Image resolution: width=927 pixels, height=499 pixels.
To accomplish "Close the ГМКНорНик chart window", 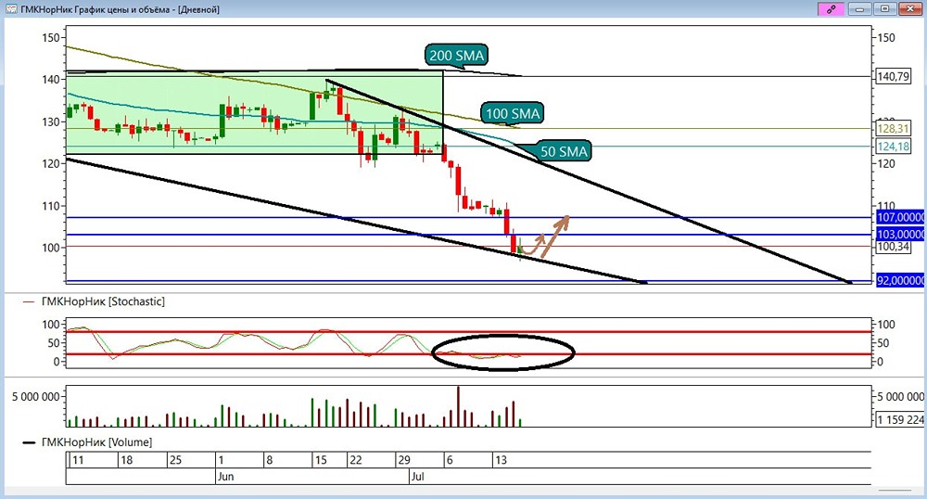I will (910, 9).
